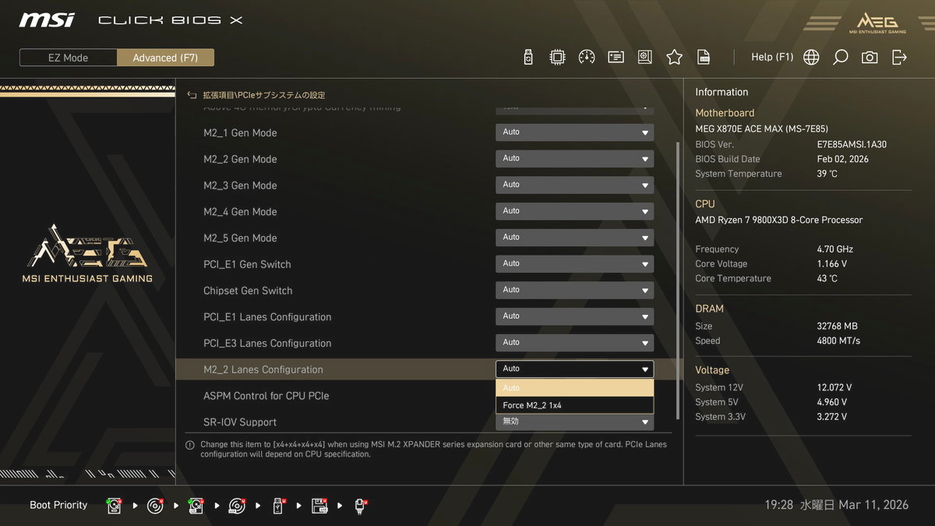Image resolution: width=935 pixels, height=526 pixels.
Task: Open the speedometer overclocking icon
Action: [x=587, y=57]
